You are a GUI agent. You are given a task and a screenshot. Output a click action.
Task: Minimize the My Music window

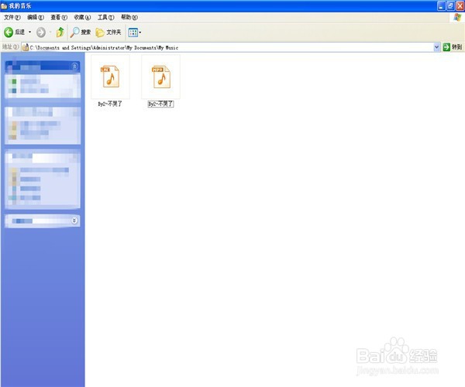coord(441,6)
